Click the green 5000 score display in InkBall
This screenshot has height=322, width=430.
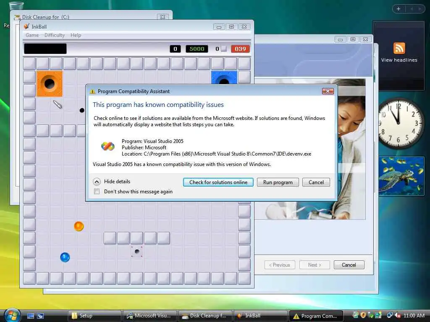[x=197, y=49]
